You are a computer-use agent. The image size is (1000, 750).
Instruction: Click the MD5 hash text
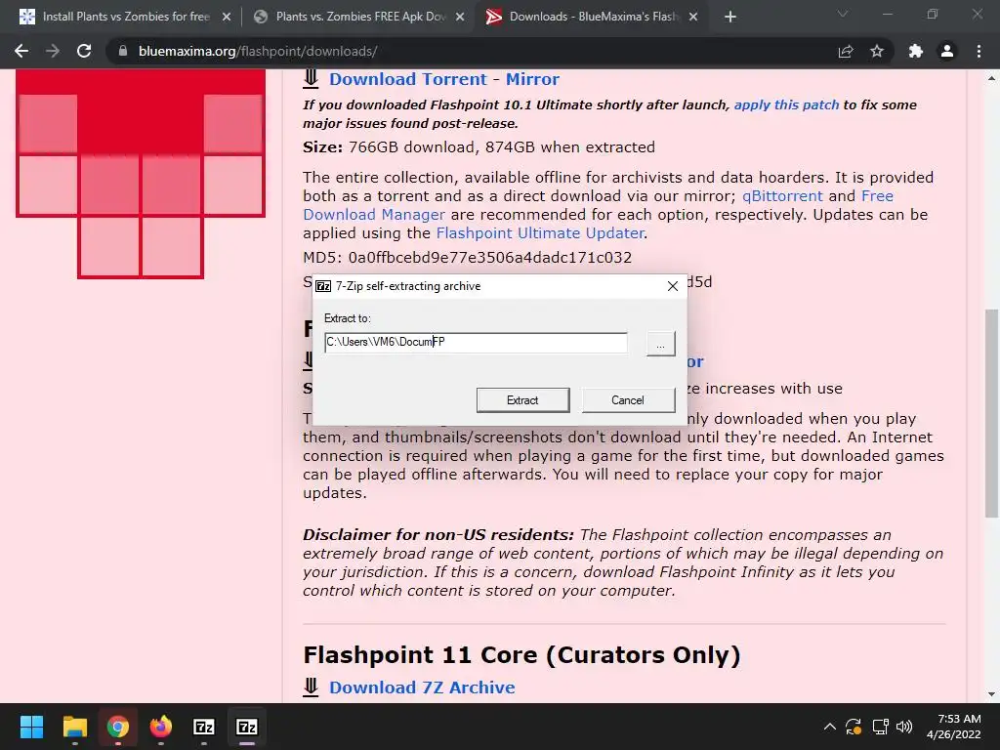(468, 258)
